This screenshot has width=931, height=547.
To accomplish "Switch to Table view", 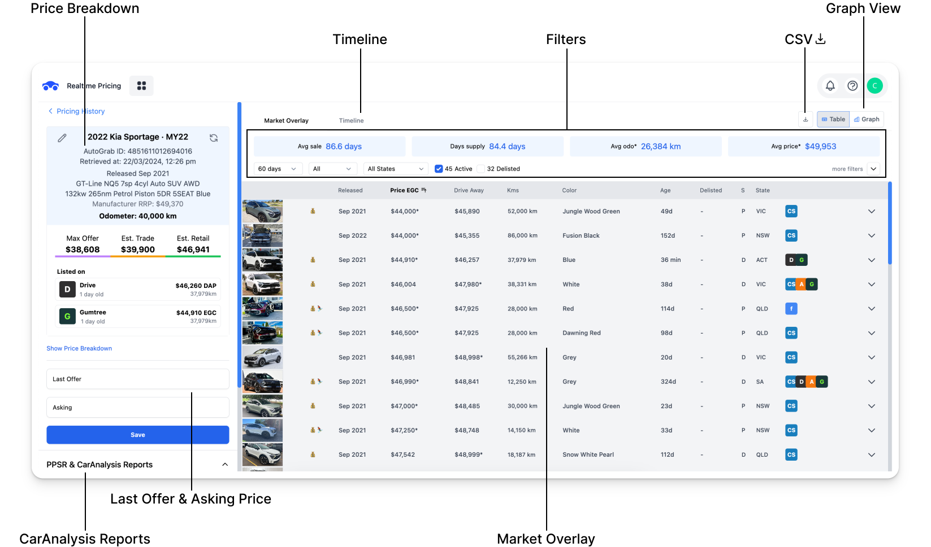I will point(833,120).
